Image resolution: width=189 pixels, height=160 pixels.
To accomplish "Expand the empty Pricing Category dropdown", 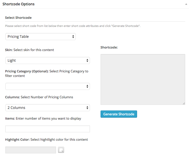I will pyautogui.click(x=48, y=86).
